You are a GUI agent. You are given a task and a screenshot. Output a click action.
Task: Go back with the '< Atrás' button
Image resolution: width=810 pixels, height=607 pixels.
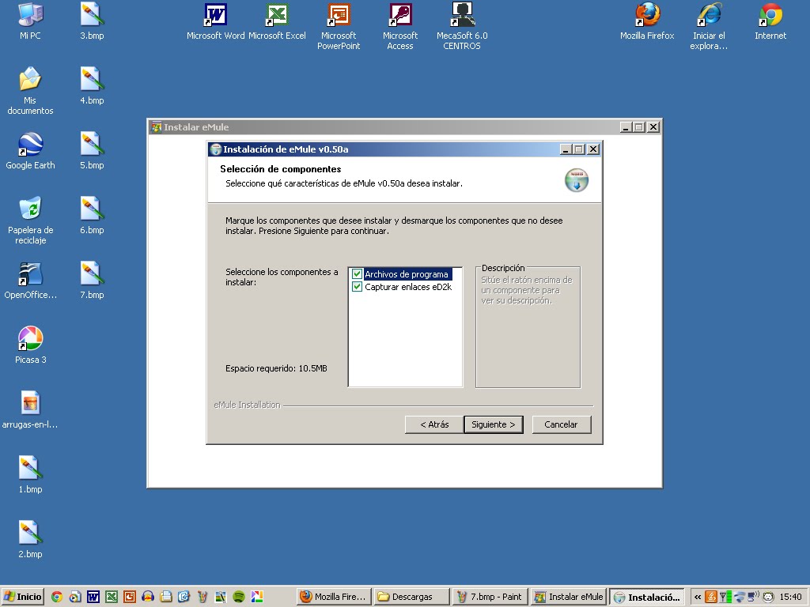434,424
